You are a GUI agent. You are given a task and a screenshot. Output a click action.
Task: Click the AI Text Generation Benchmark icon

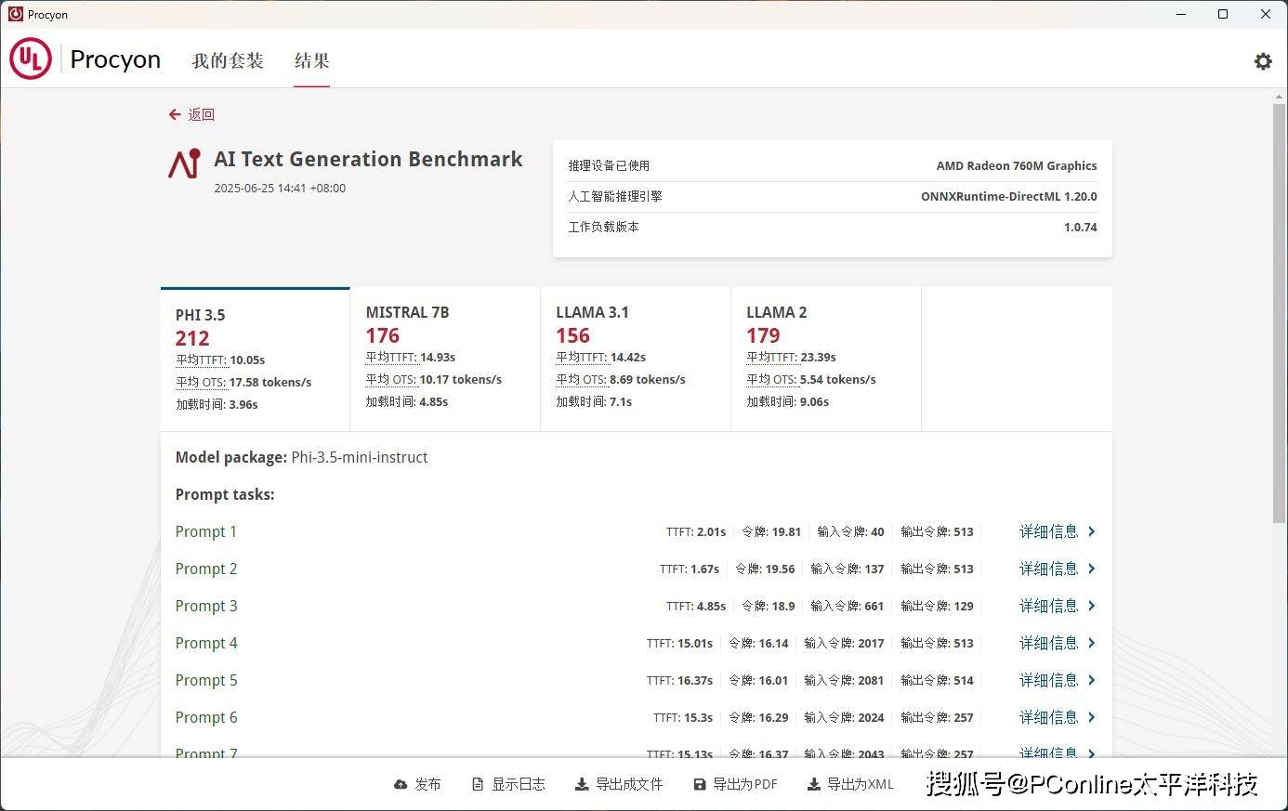[184, 164]
